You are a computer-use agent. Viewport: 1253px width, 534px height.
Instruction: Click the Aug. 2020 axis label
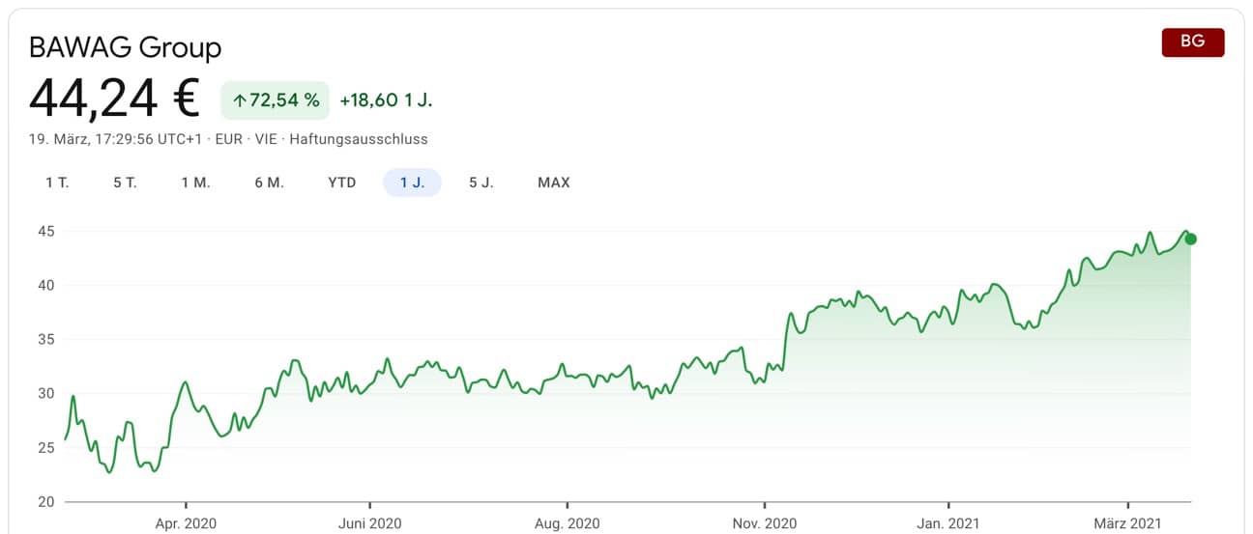click(x=567, y=523)
